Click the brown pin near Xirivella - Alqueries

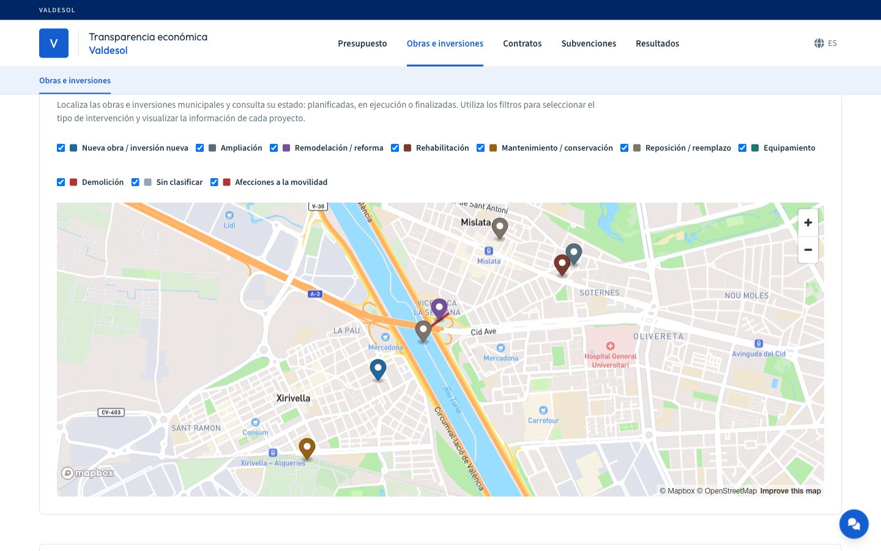307,449
